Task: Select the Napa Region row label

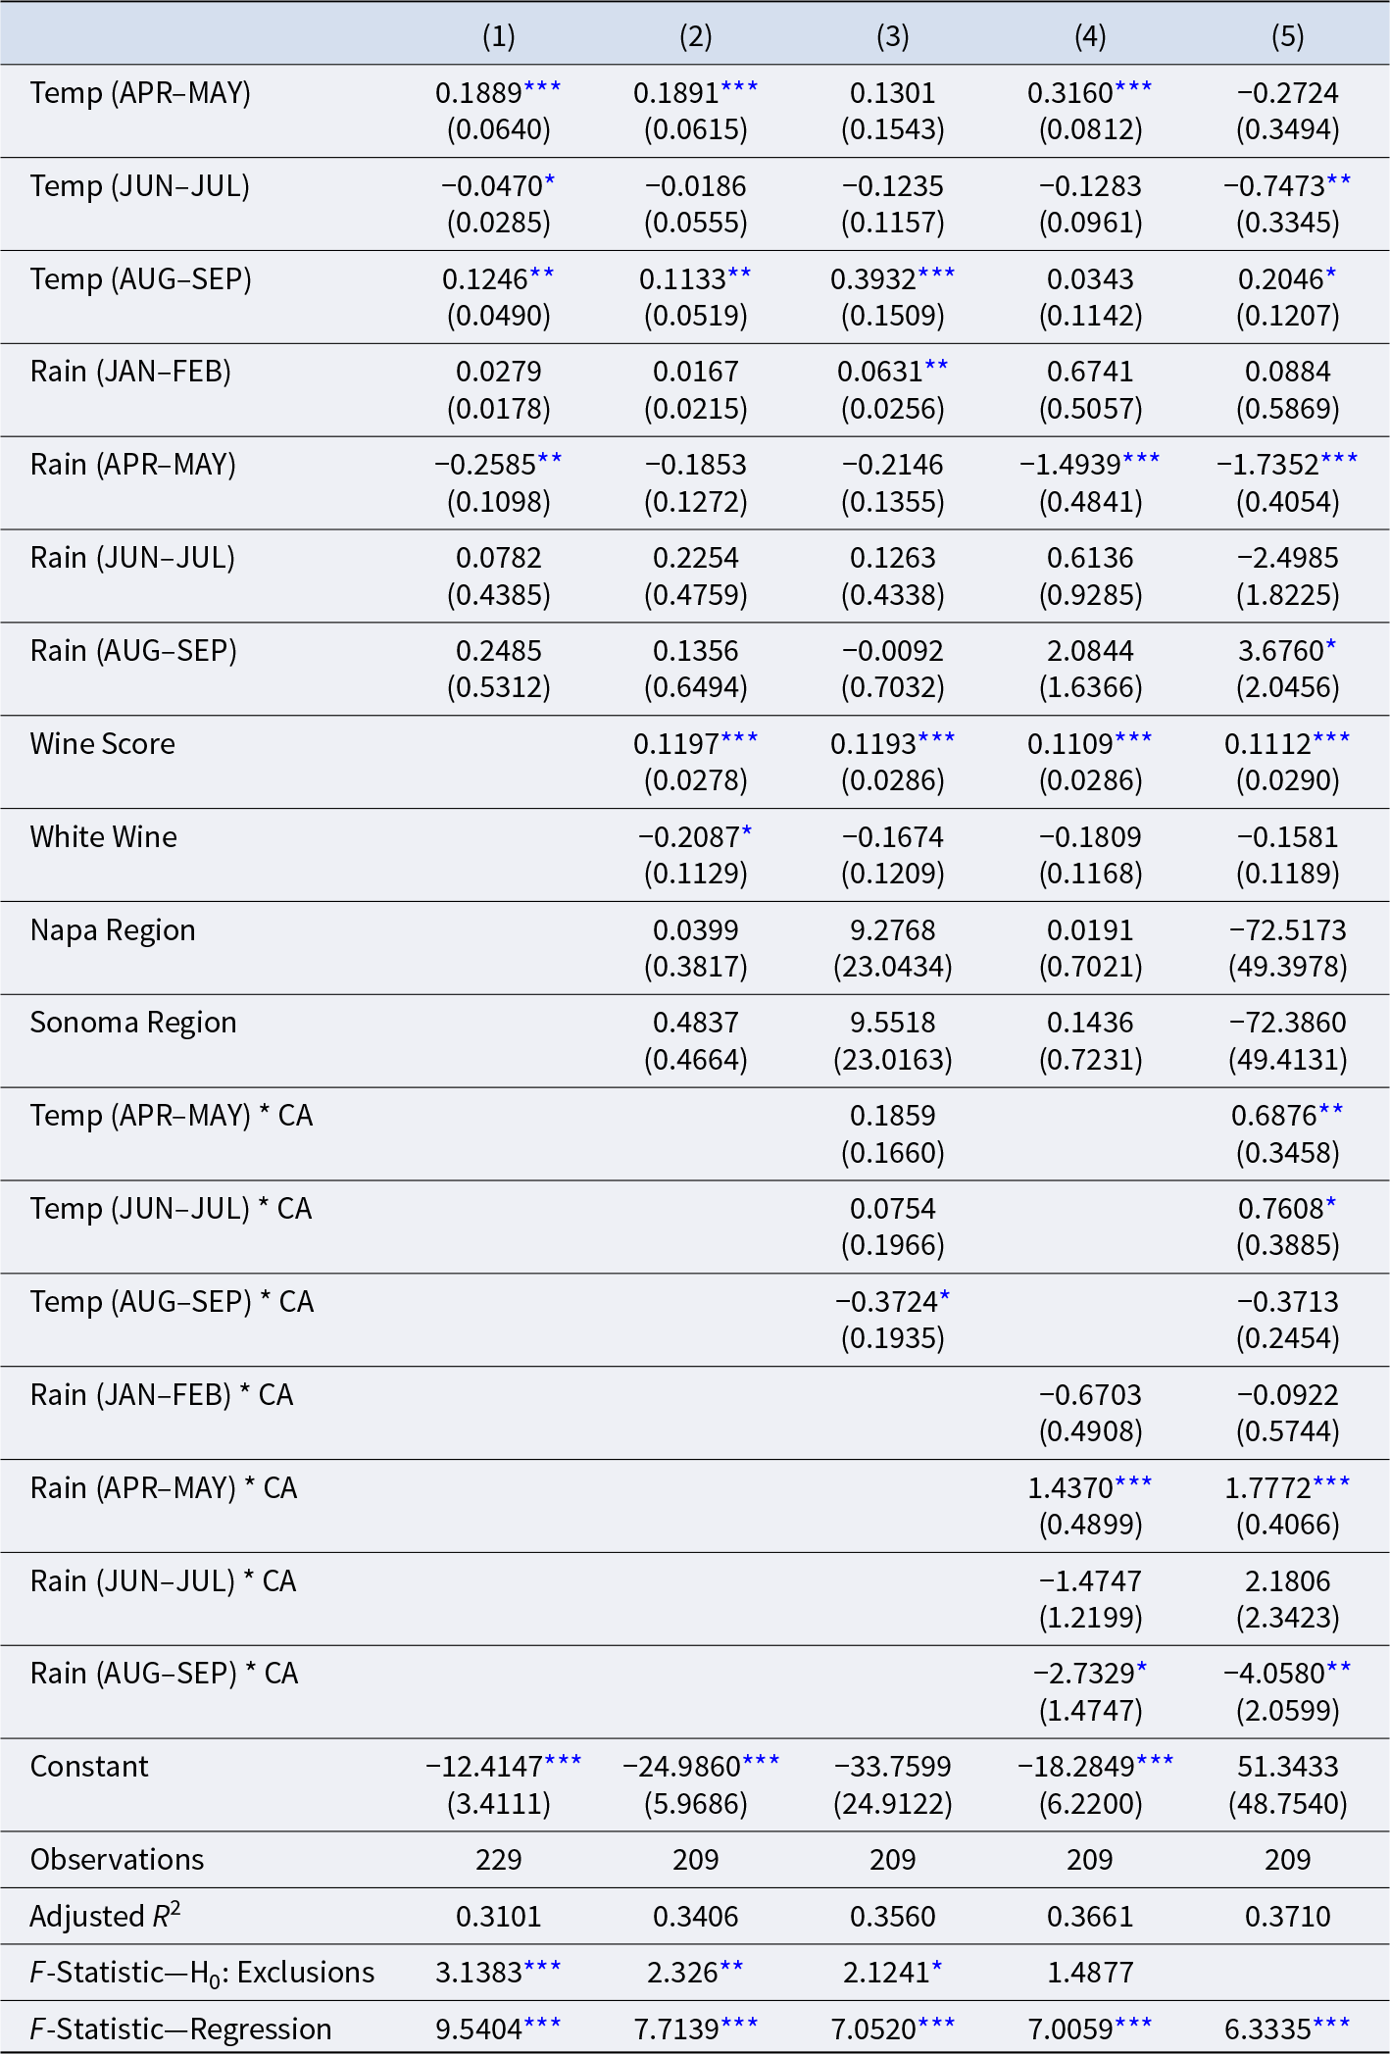Action: (113, 930)
